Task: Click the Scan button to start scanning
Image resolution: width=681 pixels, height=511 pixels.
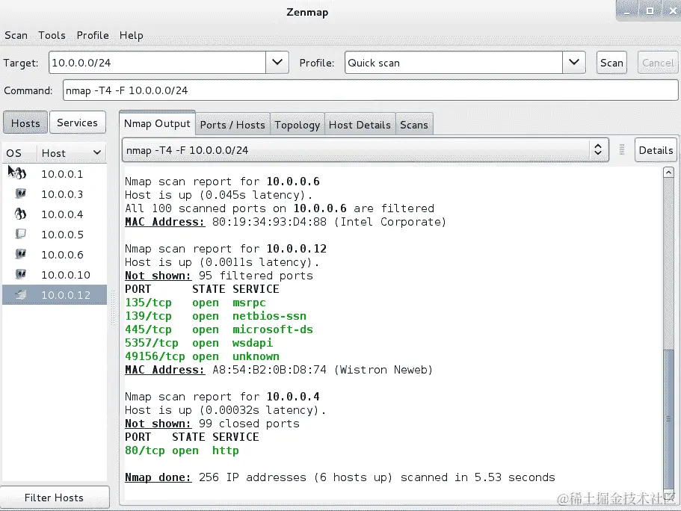Action: point(611,63)
